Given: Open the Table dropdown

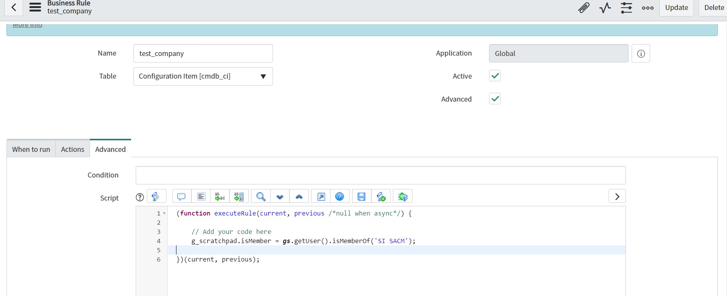Looking at the screenshot, I should coord(203,76).
